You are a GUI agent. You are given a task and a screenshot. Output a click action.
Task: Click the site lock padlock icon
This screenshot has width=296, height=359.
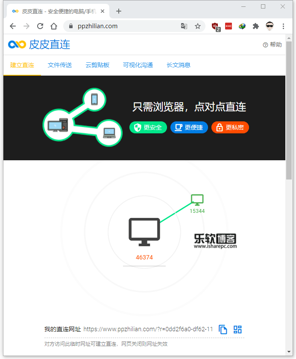pos(71,26)
